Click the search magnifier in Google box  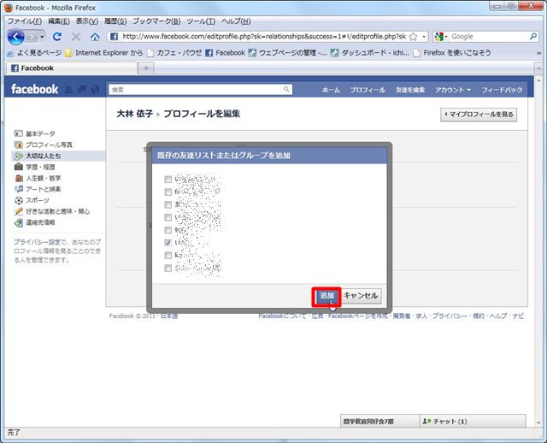coord(533,36)
